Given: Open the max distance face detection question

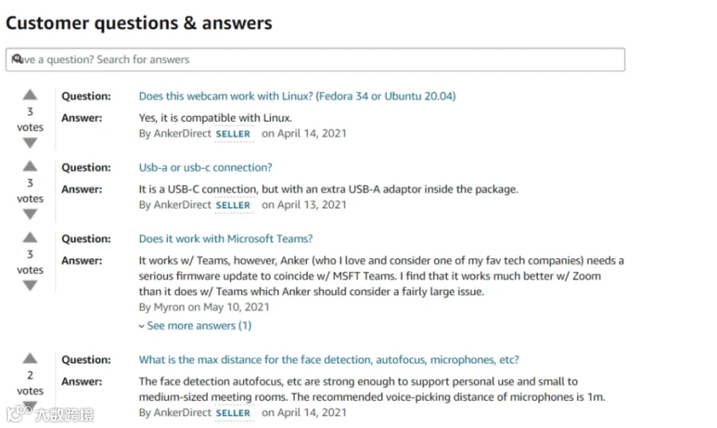Looking at the screenshot, I should coord(329,359).
